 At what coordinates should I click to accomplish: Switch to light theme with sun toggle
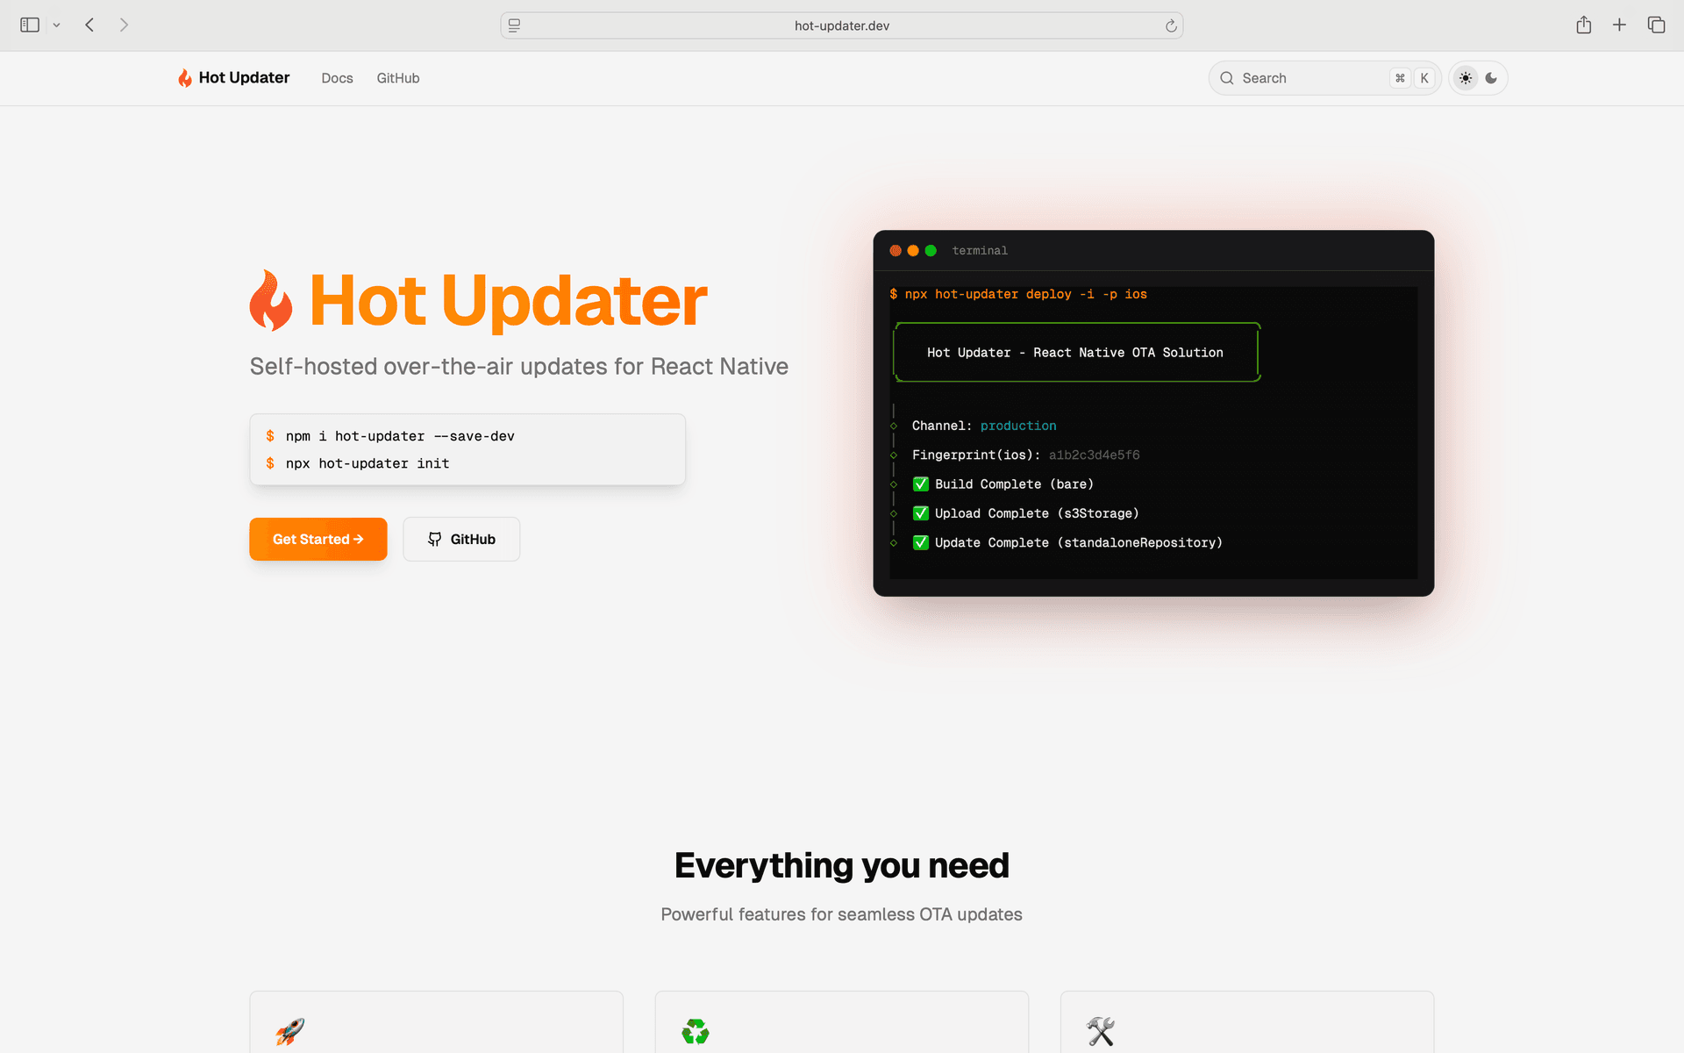point(1465,78)
